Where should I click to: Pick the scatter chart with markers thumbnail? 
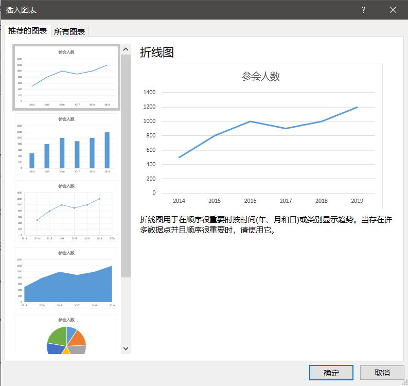66,212
